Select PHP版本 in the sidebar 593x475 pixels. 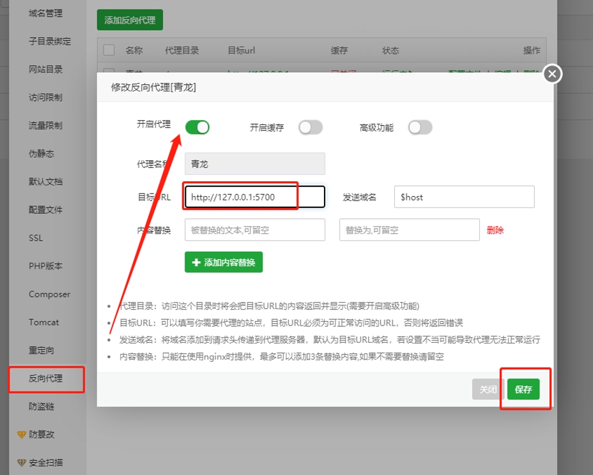coord(45,266)
